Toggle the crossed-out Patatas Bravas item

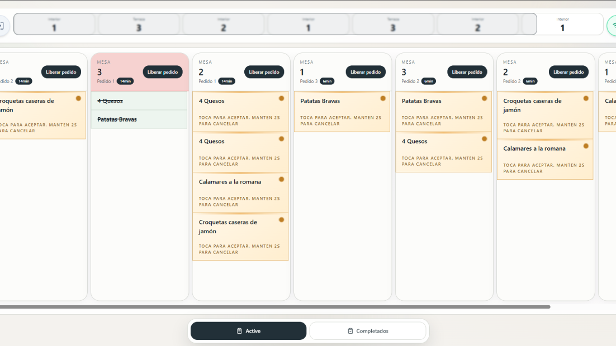coord(139,119)
